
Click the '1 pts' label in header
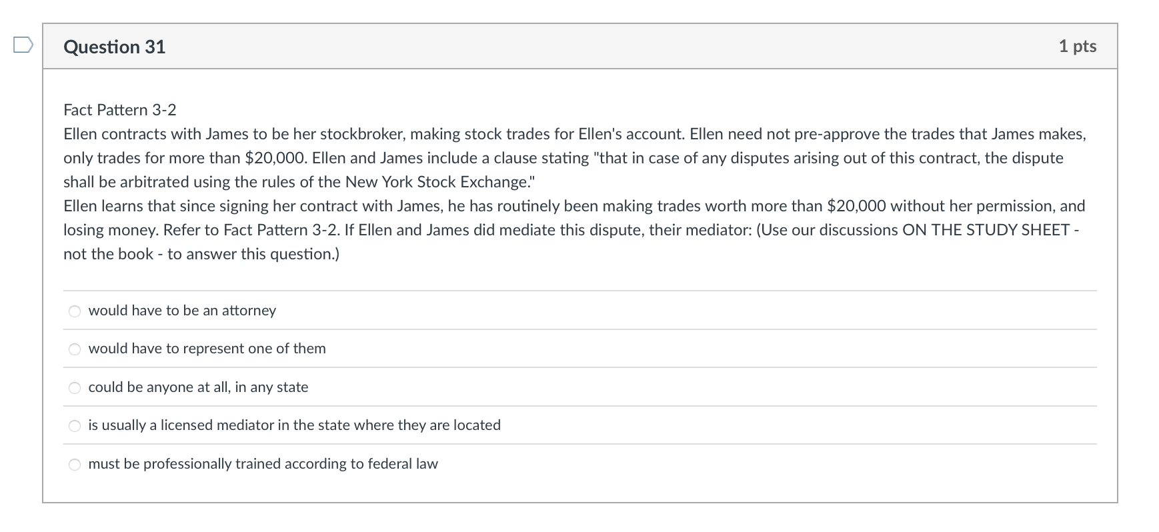pos(1077,46)
